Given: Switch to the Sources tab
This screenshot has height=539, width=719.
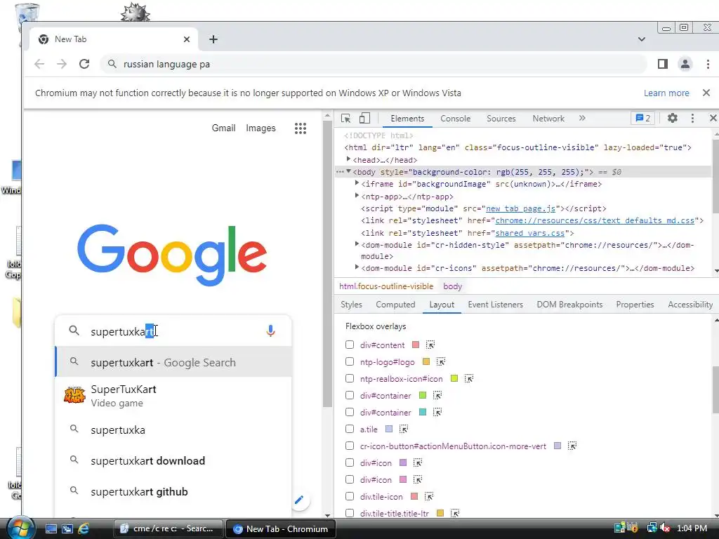Looking at the screenshot, I should pos(501,119).
